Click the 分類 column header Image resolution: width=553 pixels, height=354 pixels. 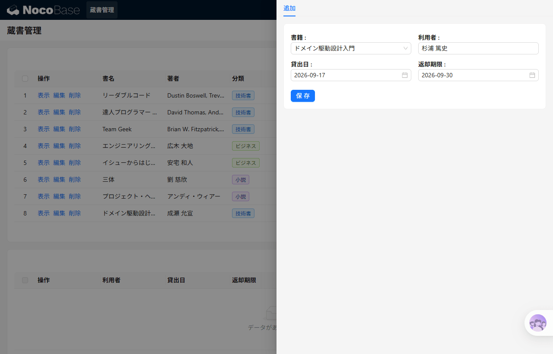pyautogui.click(x=238, y=79)
